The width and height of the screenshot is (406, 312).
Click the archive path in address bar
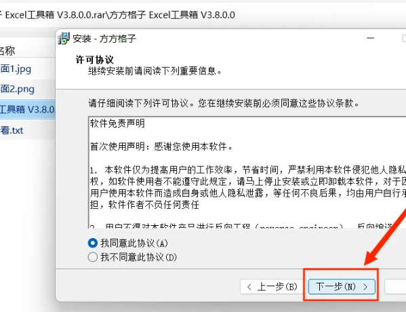pos(117,15)
